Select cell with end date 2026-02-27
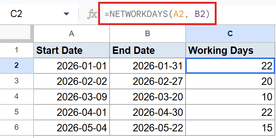276x138 pixels. click(148, 81)
